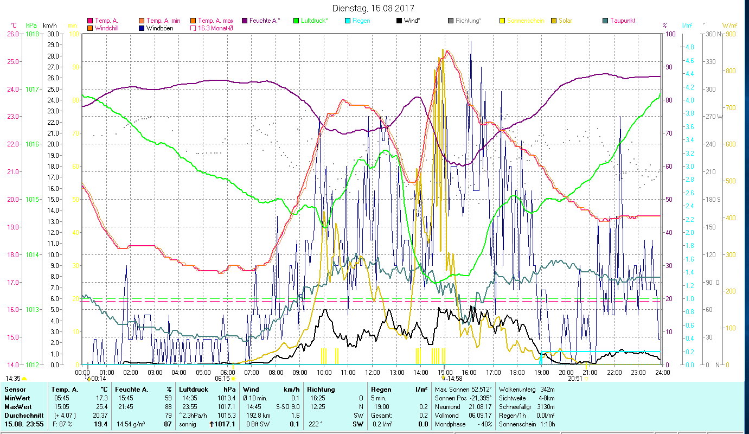Click the average temperature value 20.37
The width and height of the screenshot is (749, 434).
coord(99,416)
